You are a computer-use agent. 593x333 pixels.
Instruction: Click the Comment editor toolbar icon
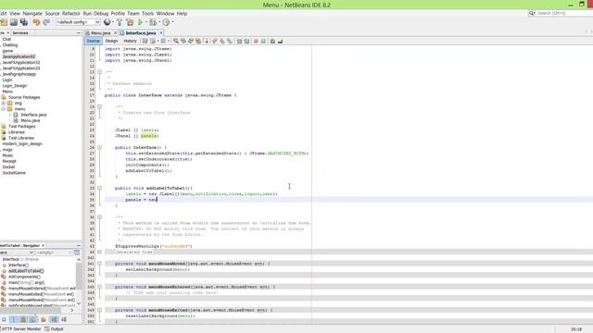pos(272,41)
